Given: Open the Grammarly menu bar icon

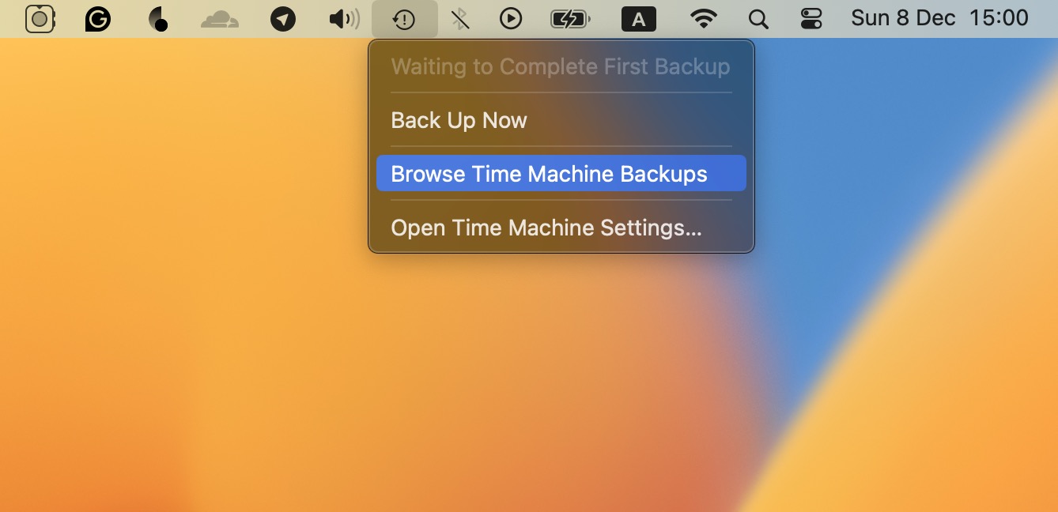Looking at the screenshot, I should pos(98,19).
